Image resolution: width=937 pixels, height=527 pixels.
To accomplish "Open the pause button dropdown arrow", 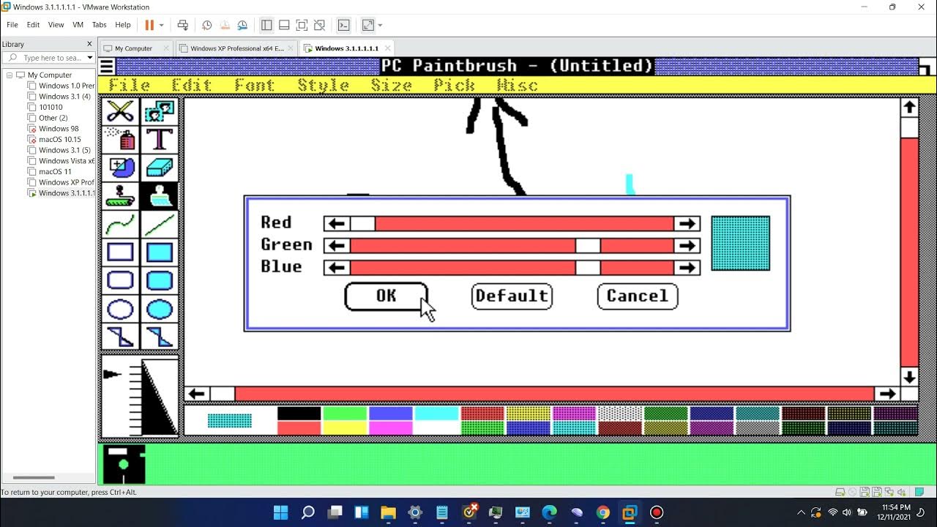I will pos(162,25).
